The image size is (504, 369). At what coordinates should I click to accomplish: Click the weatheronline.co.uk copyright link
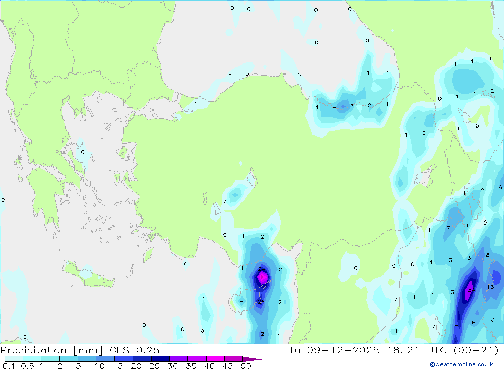(462, 364)
